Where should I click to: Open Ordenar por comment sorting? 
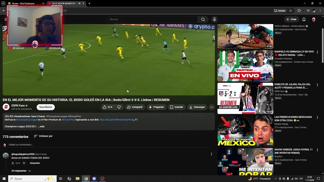[43, 136]
